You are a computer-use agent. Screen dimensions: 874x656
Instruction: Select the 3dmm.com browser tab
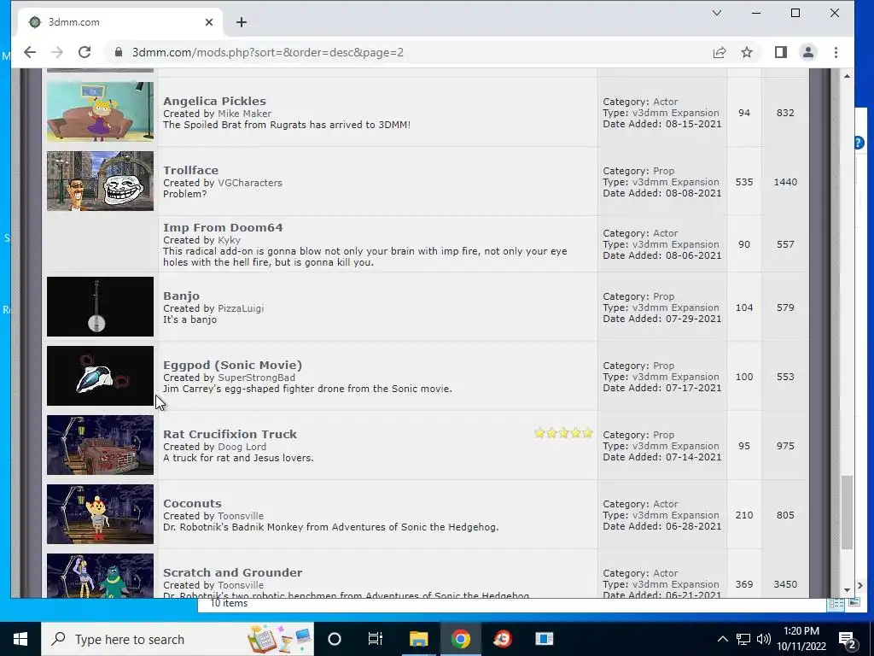pyautogui.click(x=119, y=22)
